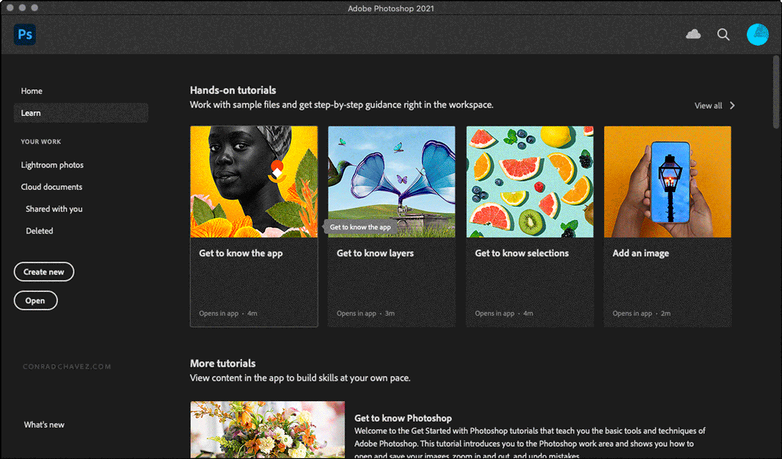Click Opens in app 2m text
This screenshot has width=782, height=459.
click(x=641, y=313)
